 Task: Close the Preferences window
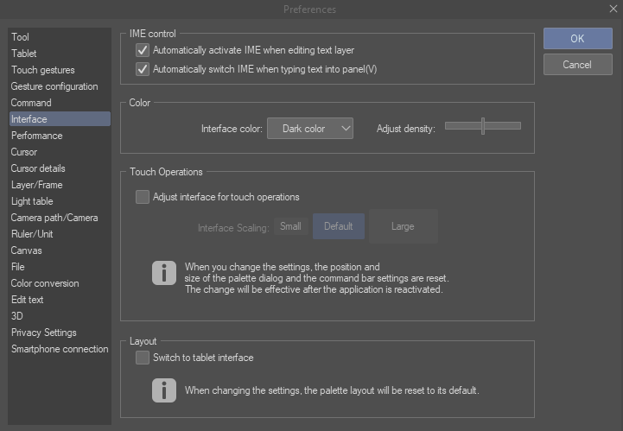[x=613, y=9]
